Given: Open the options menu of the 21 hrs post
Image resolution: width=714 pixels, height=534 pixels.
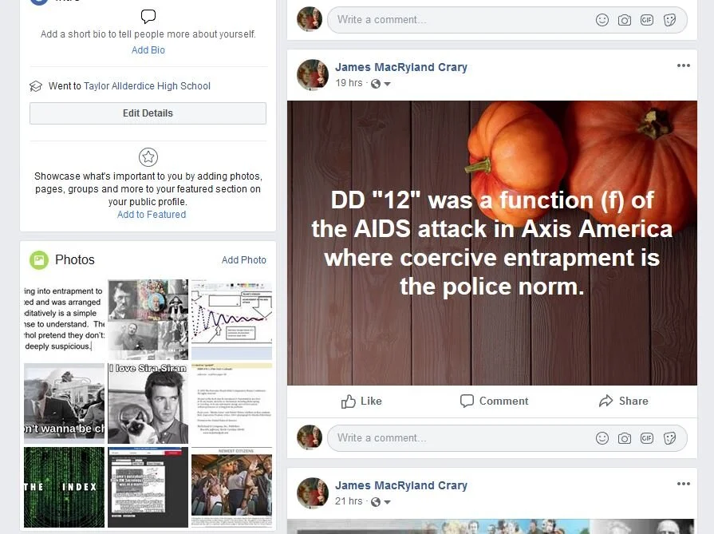Looking at the screenshot, I should coord(684,484).
